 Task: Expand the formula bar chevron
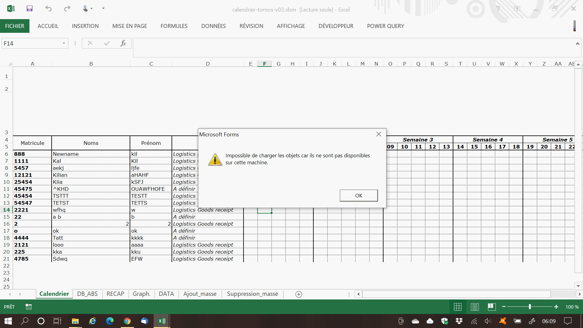click(578, 44)
